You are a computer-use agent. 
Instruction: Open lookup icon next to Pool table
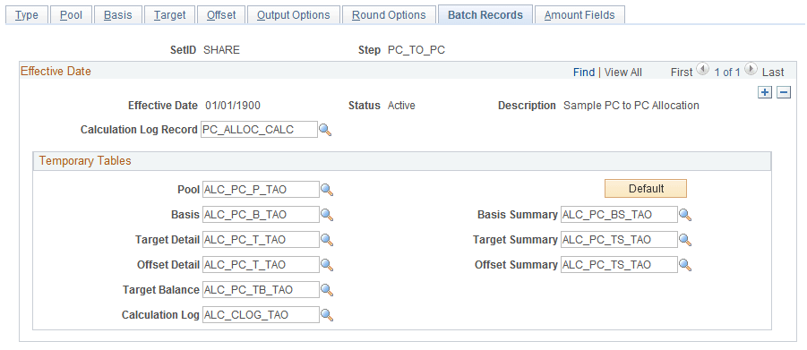(327, 190)
